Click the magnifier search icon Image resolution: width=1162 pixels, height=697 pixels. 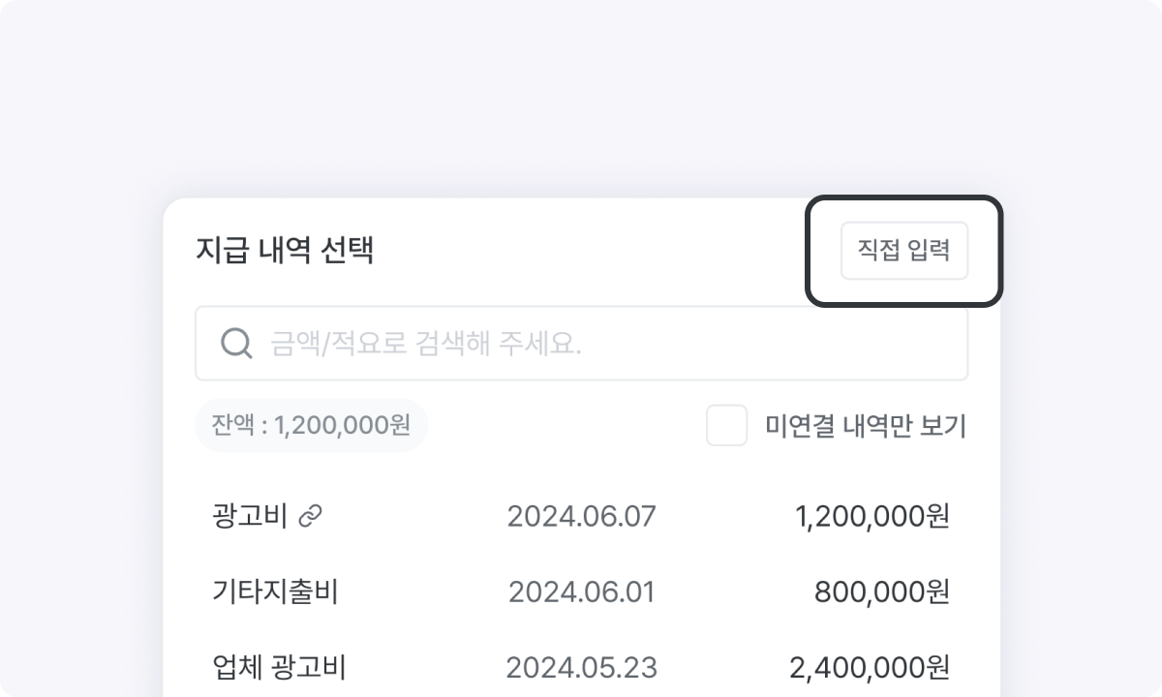[235, 343]
